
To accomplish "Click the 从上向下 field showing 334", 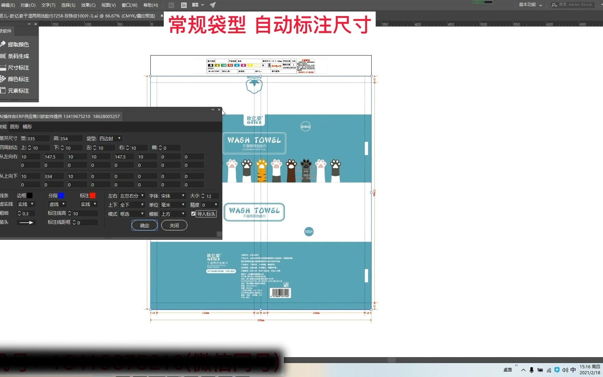I will click(54, 176).
